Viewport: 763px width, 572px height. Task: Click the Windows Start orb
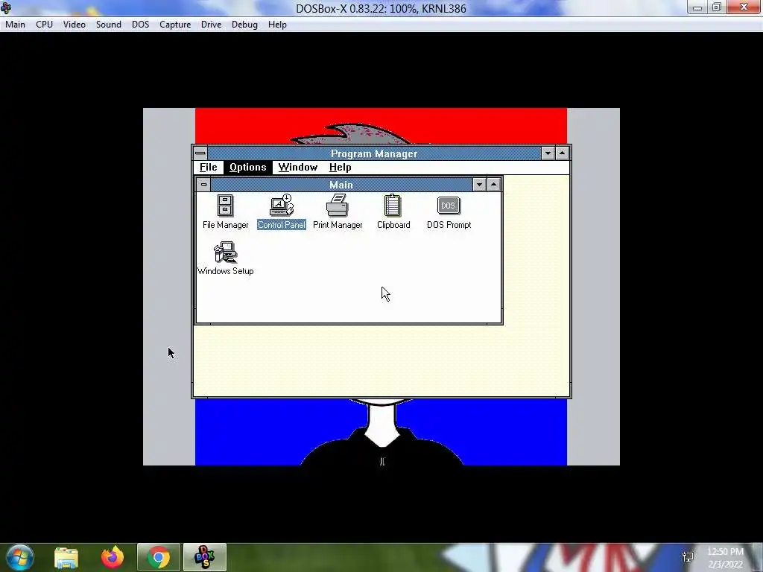[20, 557]
